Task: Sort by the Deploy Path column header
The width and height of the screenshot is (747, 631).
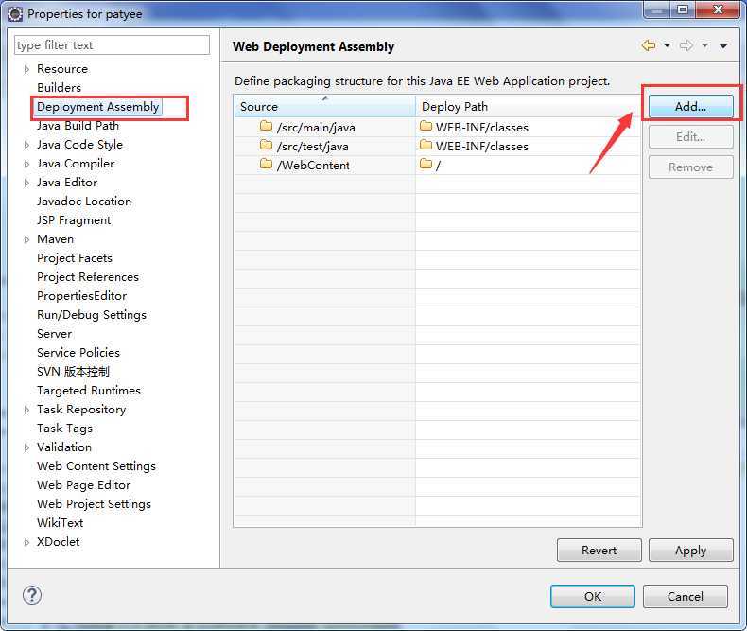Action: 528,106
